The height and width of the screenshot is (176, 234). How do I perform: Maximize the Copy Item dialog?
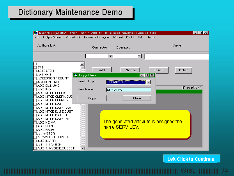click(x=147, y=75)
